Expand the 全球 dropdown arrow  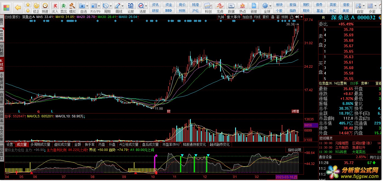[270, 6]
